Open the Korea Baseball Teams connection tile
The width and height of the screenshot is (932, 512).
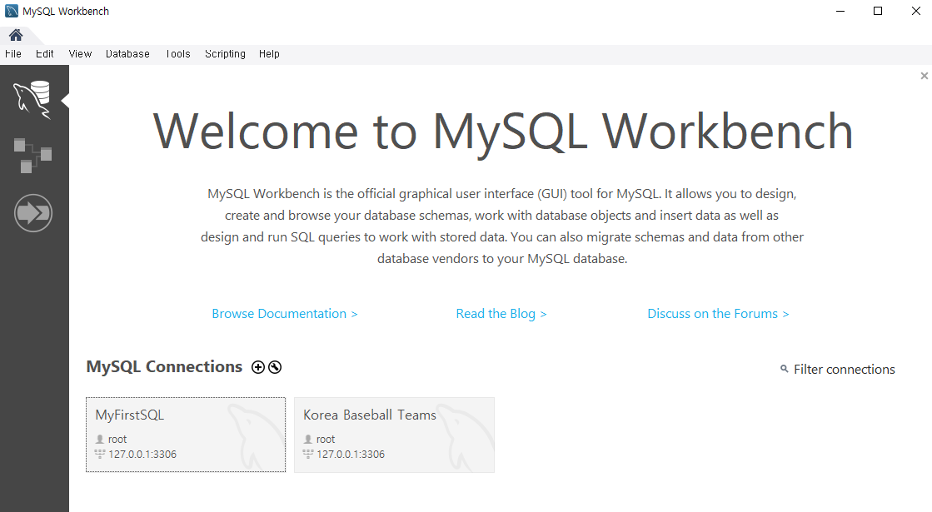pos(394,435)
